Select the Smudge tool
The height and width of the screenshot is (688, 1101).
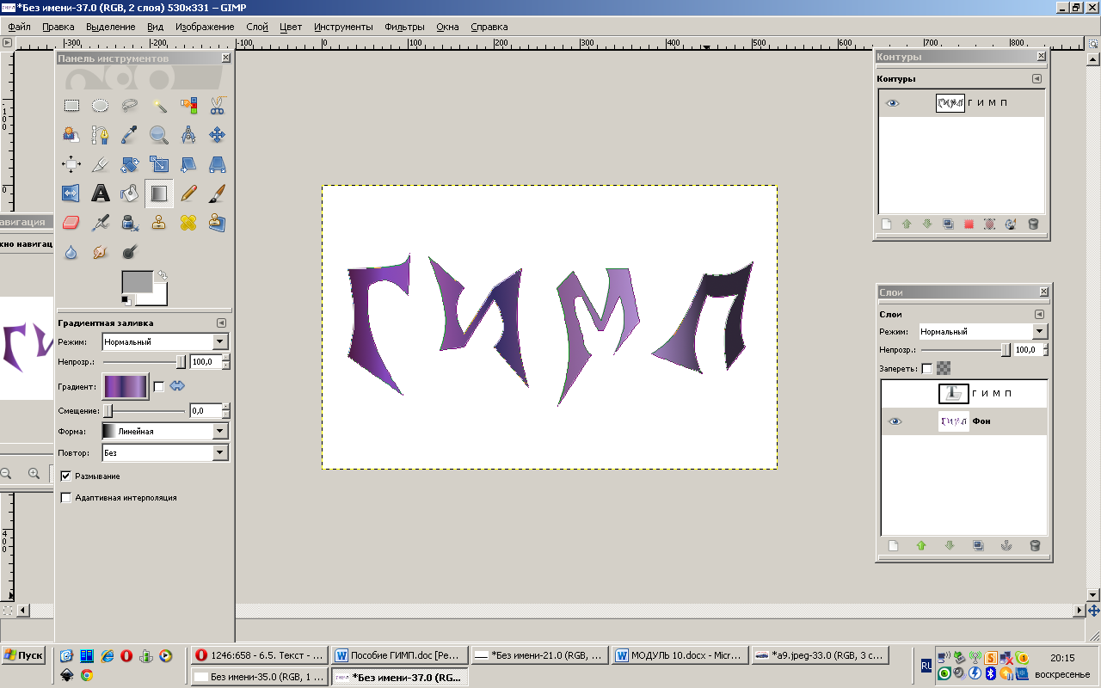click(x=101, y=252)
